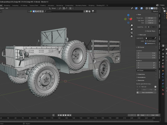Uncheck the Camera to View checkbox
The width and height of the screenshot is (167, 125).
pyautogui.click(x=146, y=43)
